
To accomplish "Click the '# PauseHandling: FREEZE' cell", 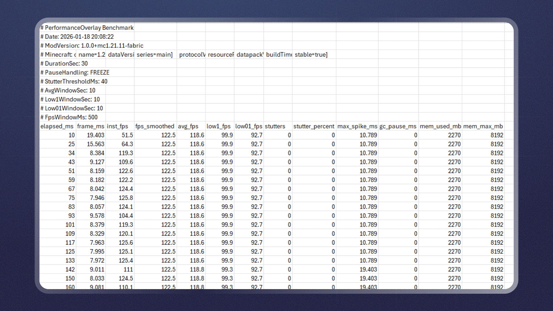I will 75,72.
